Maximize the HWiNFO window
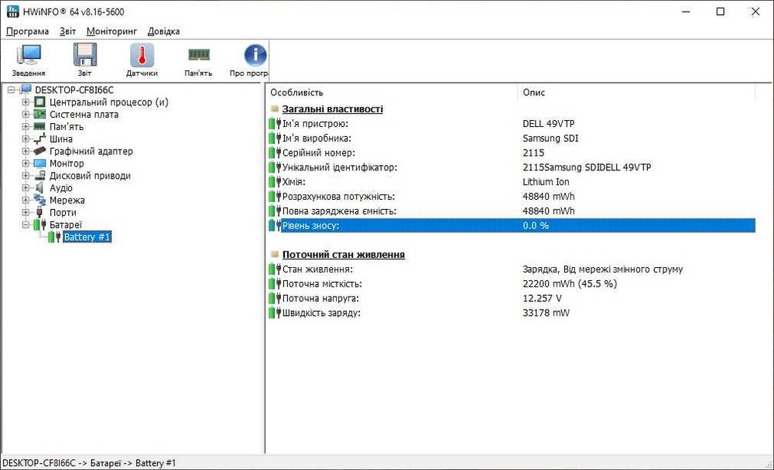Image resolution: width=774 pixels, height=470 pixels. [x=720, y=12]
